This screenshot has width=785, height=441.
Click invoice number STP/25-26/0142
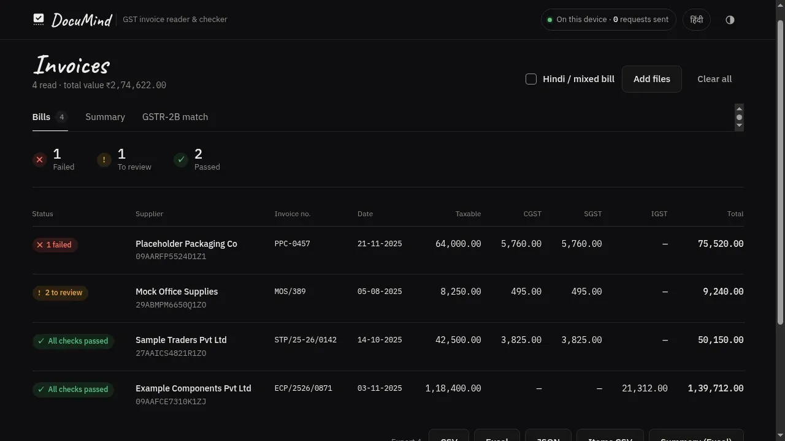tap(305, 340)
